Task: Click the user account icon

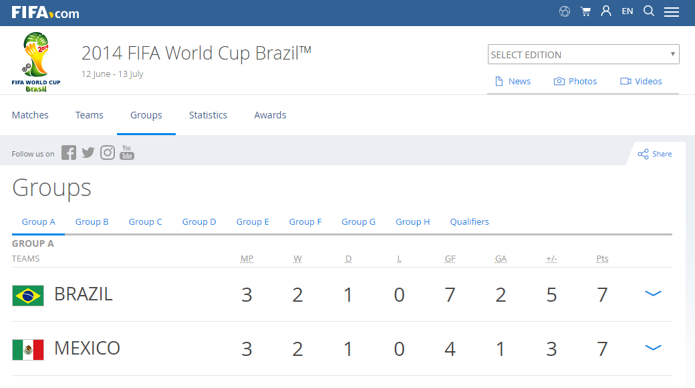Action: point(606,11)
